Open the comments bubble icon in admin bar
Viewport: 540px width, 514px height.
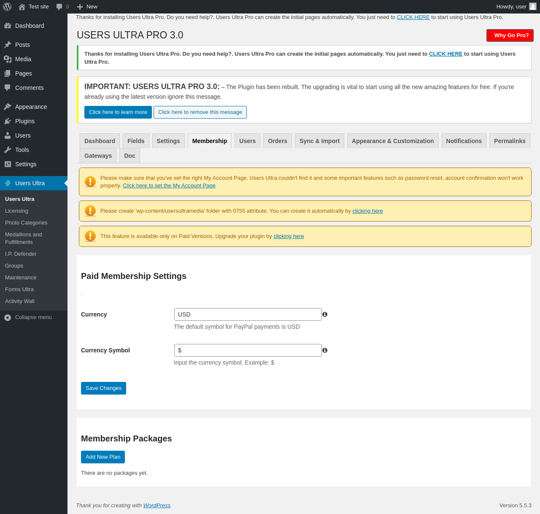59,7
